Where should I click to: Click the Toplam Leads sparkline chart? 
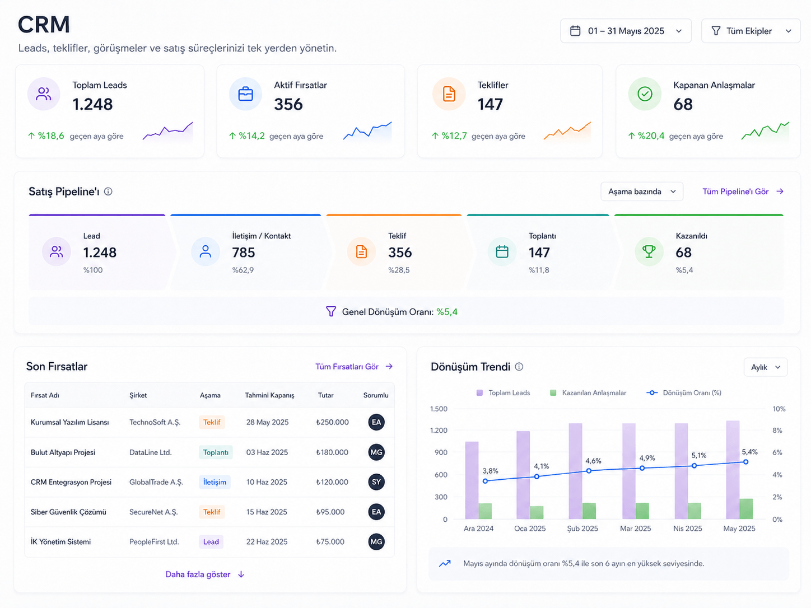(167, 132)
